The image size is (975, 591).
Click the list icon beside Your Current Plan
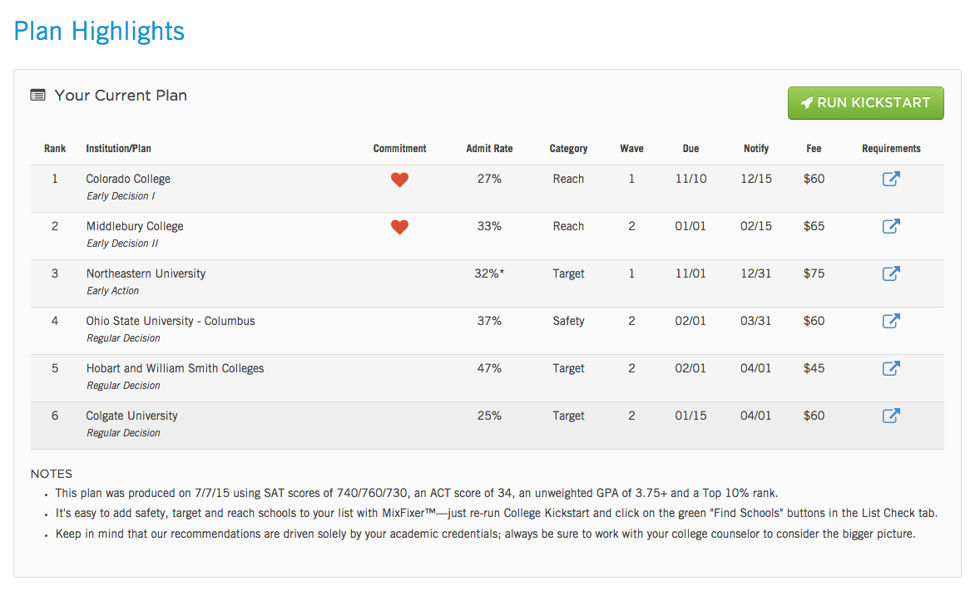(x=38, y=95)
